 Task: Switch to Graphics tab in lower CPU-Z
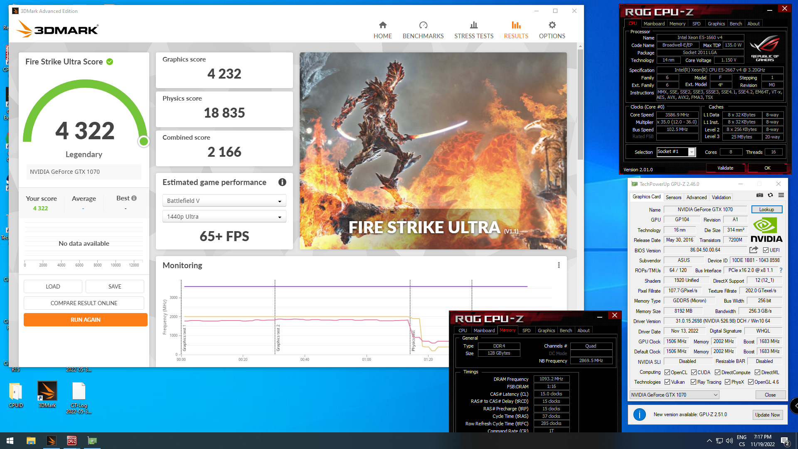coord(546,331)
